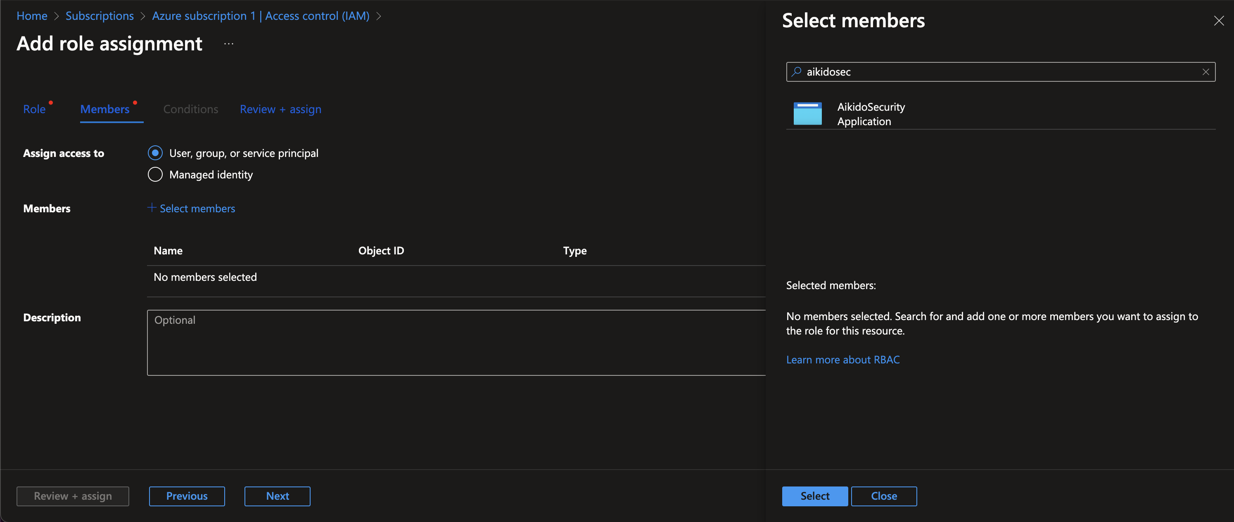Focus the member search field containing aikidosec

tap(1001, 72)
